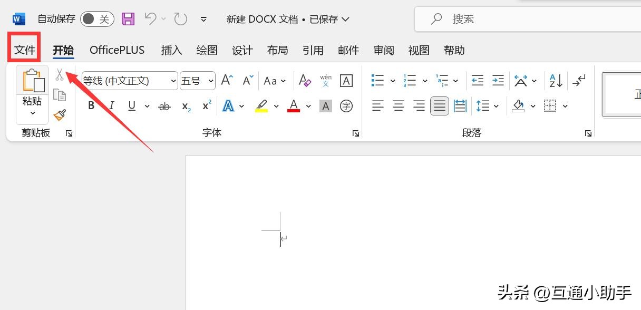Image resolution: width=641 pixels, height=310 pixels.
Task: Turn off italic formatting
Action: tap(111, 106)
